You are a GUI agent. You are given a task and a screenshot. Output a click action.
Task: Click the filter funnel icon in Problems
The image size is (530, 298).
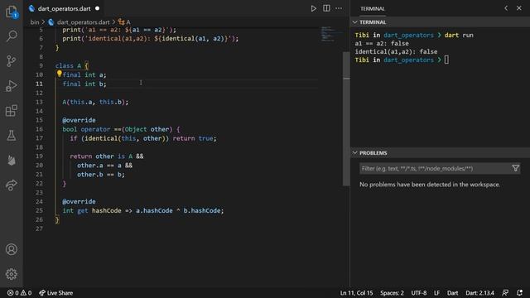[x=515, y=168]
